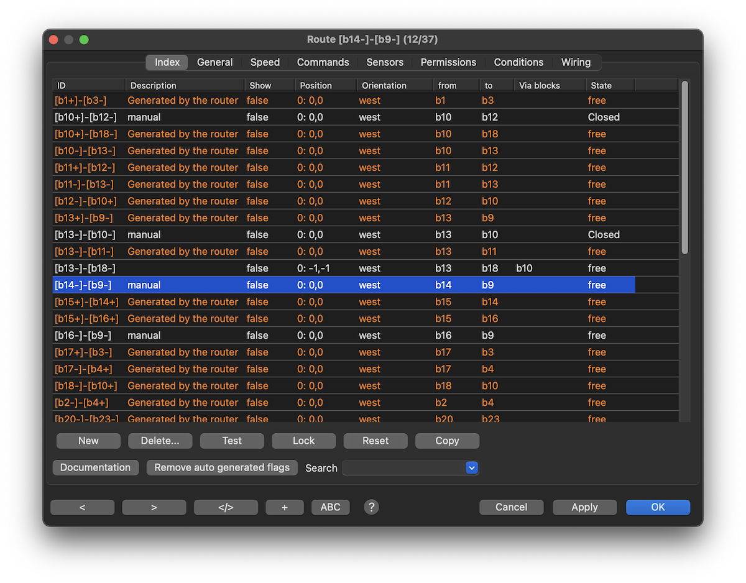Lock the selected route

(303, 441)
